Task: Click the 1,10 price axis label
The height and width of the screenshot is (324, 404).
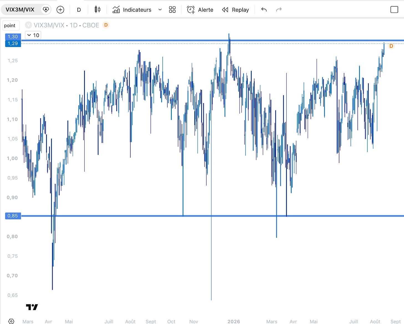Action: 12,119
